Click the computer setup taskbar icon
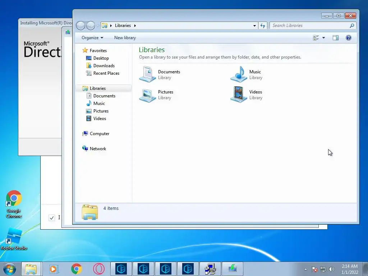368x276 pixels. coord(210,269)
